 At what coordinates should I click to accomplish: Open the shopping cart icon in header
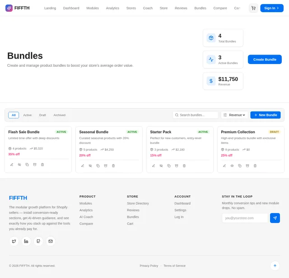253,8
